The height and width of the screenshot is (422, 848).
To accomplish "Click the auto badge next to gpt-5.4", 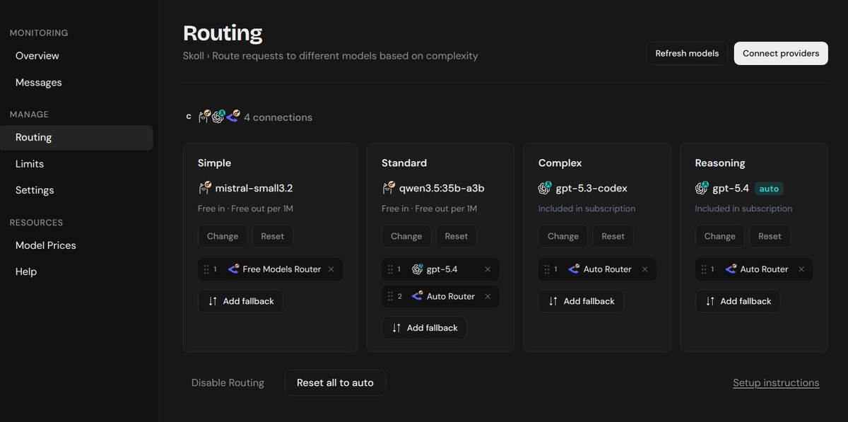I will (x=769, y=189).
